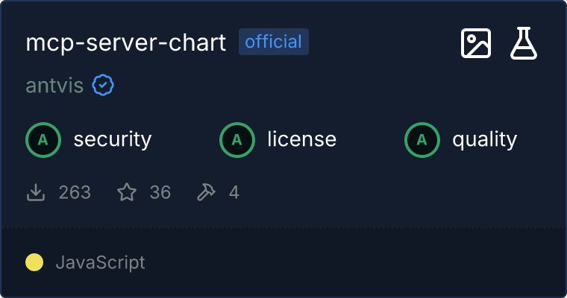Click the security label text
Screen dimensions: 567x298
[x=113, y=139]
